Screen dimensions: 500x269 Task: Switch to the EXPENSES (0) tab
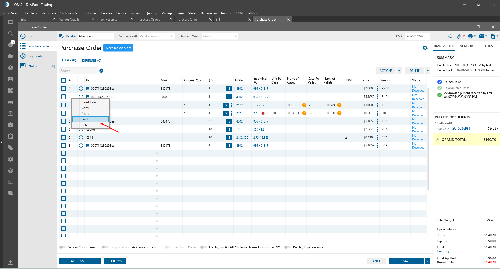pyautogui.click(x=91, y=60)
